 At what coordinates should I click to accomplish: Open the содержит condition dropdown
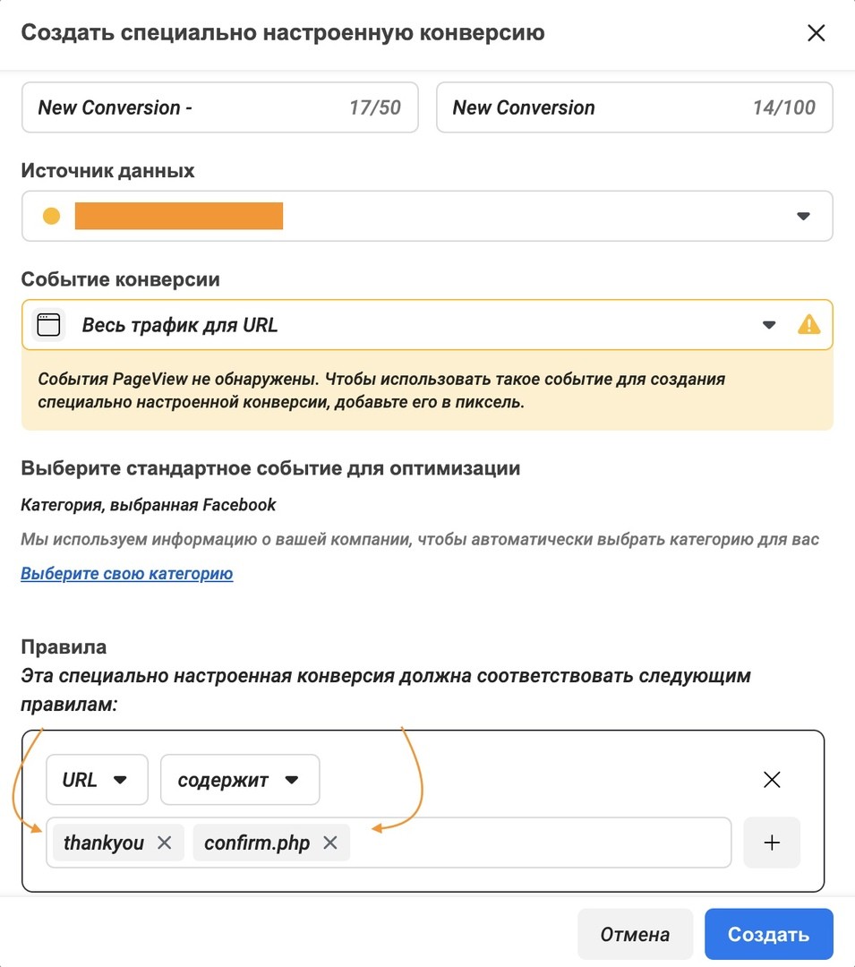(240, 780)
